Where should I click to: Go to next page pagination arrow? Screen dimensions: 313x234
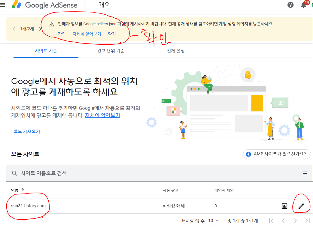[295, 221]
